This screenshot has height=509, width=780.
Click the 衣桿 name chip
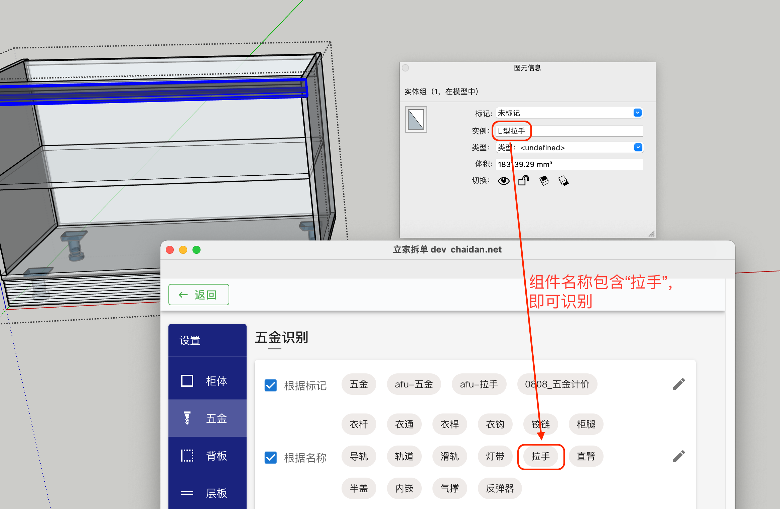[449, 424]
